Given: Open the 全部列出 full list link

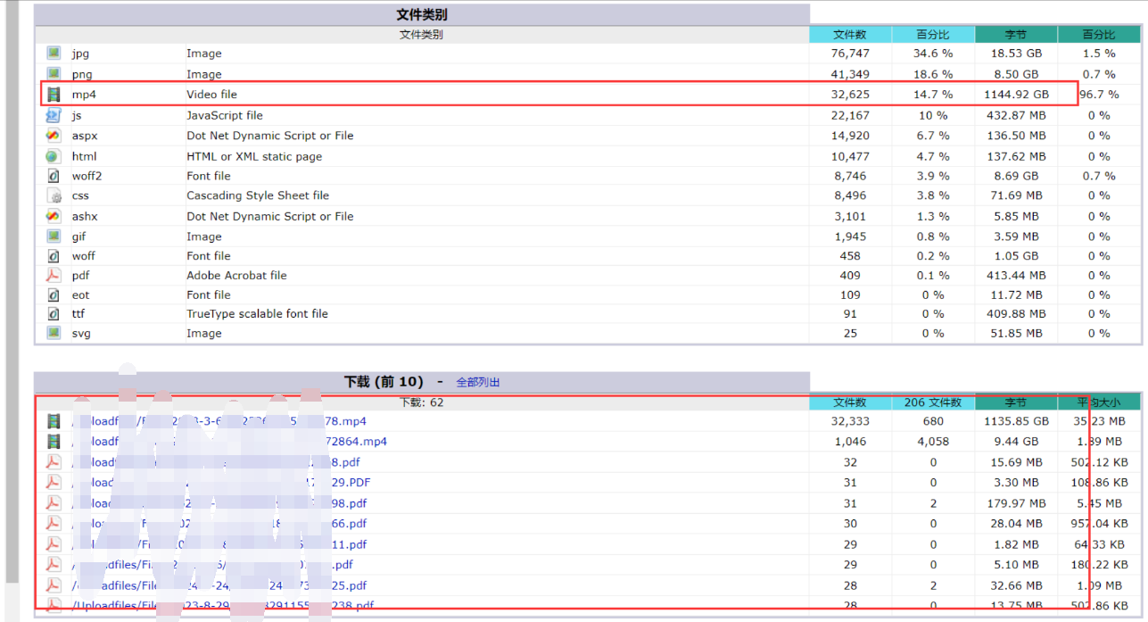Looking at the screenshot, I should (x=478, y=382).
